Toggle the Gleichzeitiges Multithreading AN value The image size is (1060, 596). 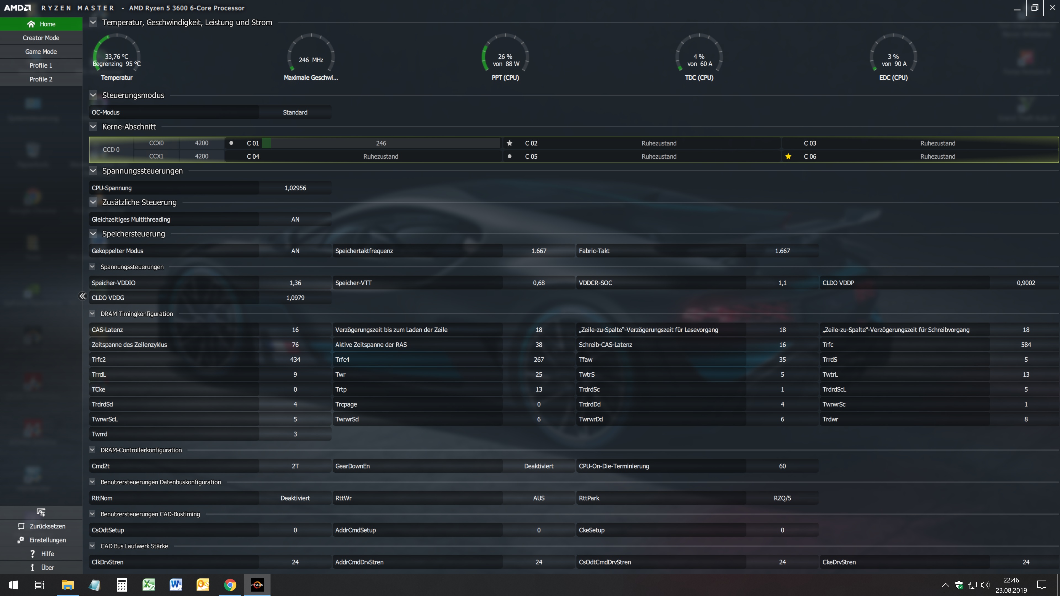[x=295, y=219]
